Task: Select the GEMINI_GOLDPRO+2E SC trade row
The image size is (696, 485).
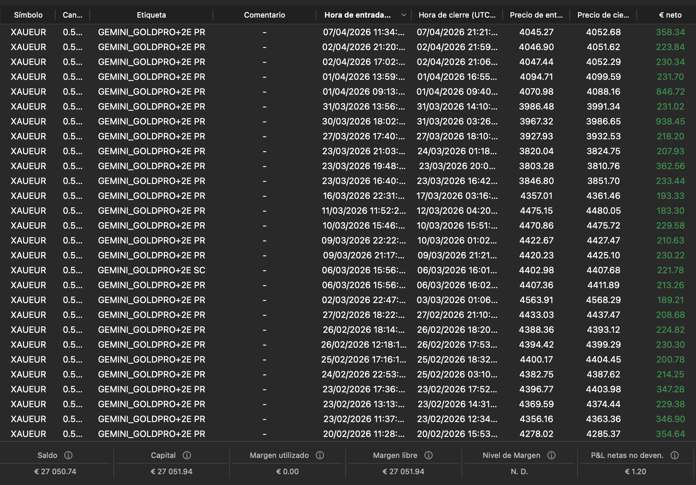Action: point(339,270)
